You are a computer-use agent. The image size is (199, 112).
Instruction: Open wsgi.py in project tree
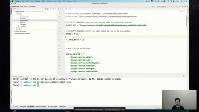pos(23,24)
